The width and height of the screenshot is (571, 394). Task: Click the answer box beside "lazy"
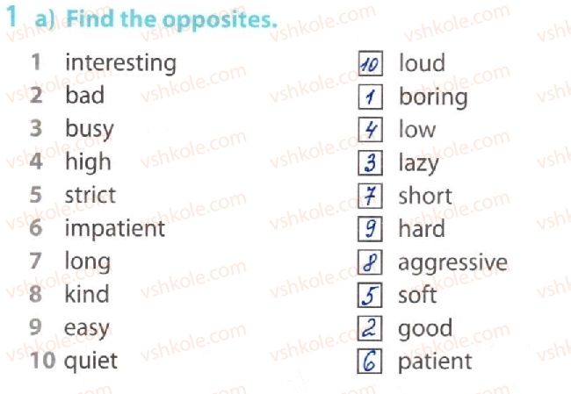(x=371, y=163)
